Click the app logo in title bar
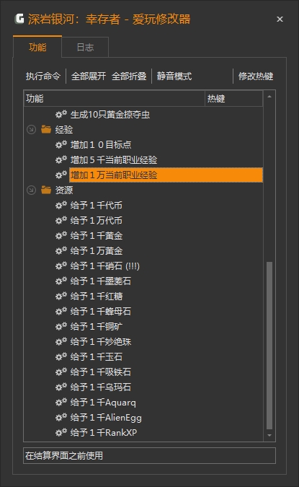The image size is (299, 487). [19, 19]
